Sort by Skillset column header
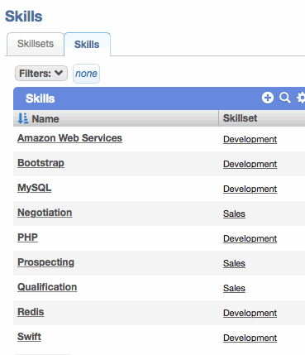This screenshot has height=355, width=305. click(240, 118)
